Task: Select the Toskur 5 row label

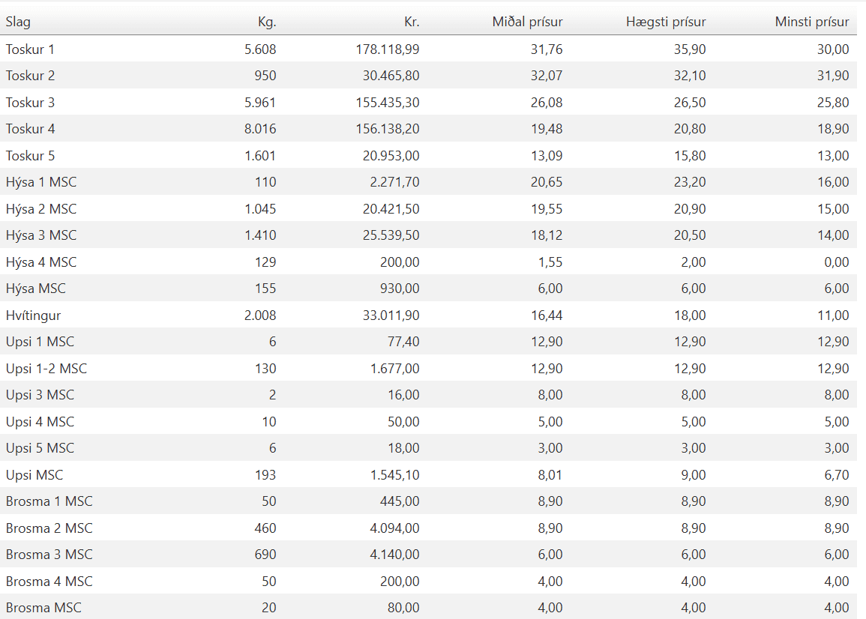Action: (31, 156)
